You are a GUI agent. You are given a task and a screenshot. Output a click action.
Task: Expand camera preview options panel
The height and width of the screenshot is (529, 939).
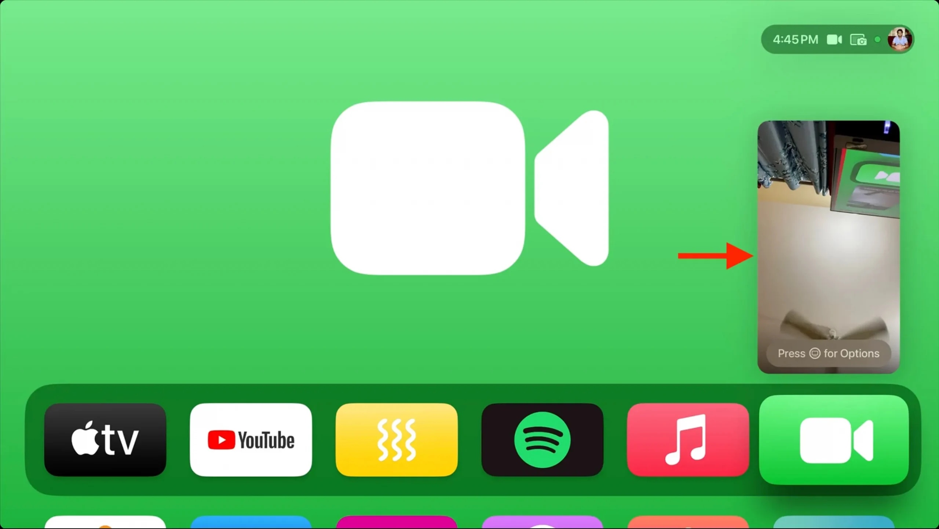[x=829, y=353]
